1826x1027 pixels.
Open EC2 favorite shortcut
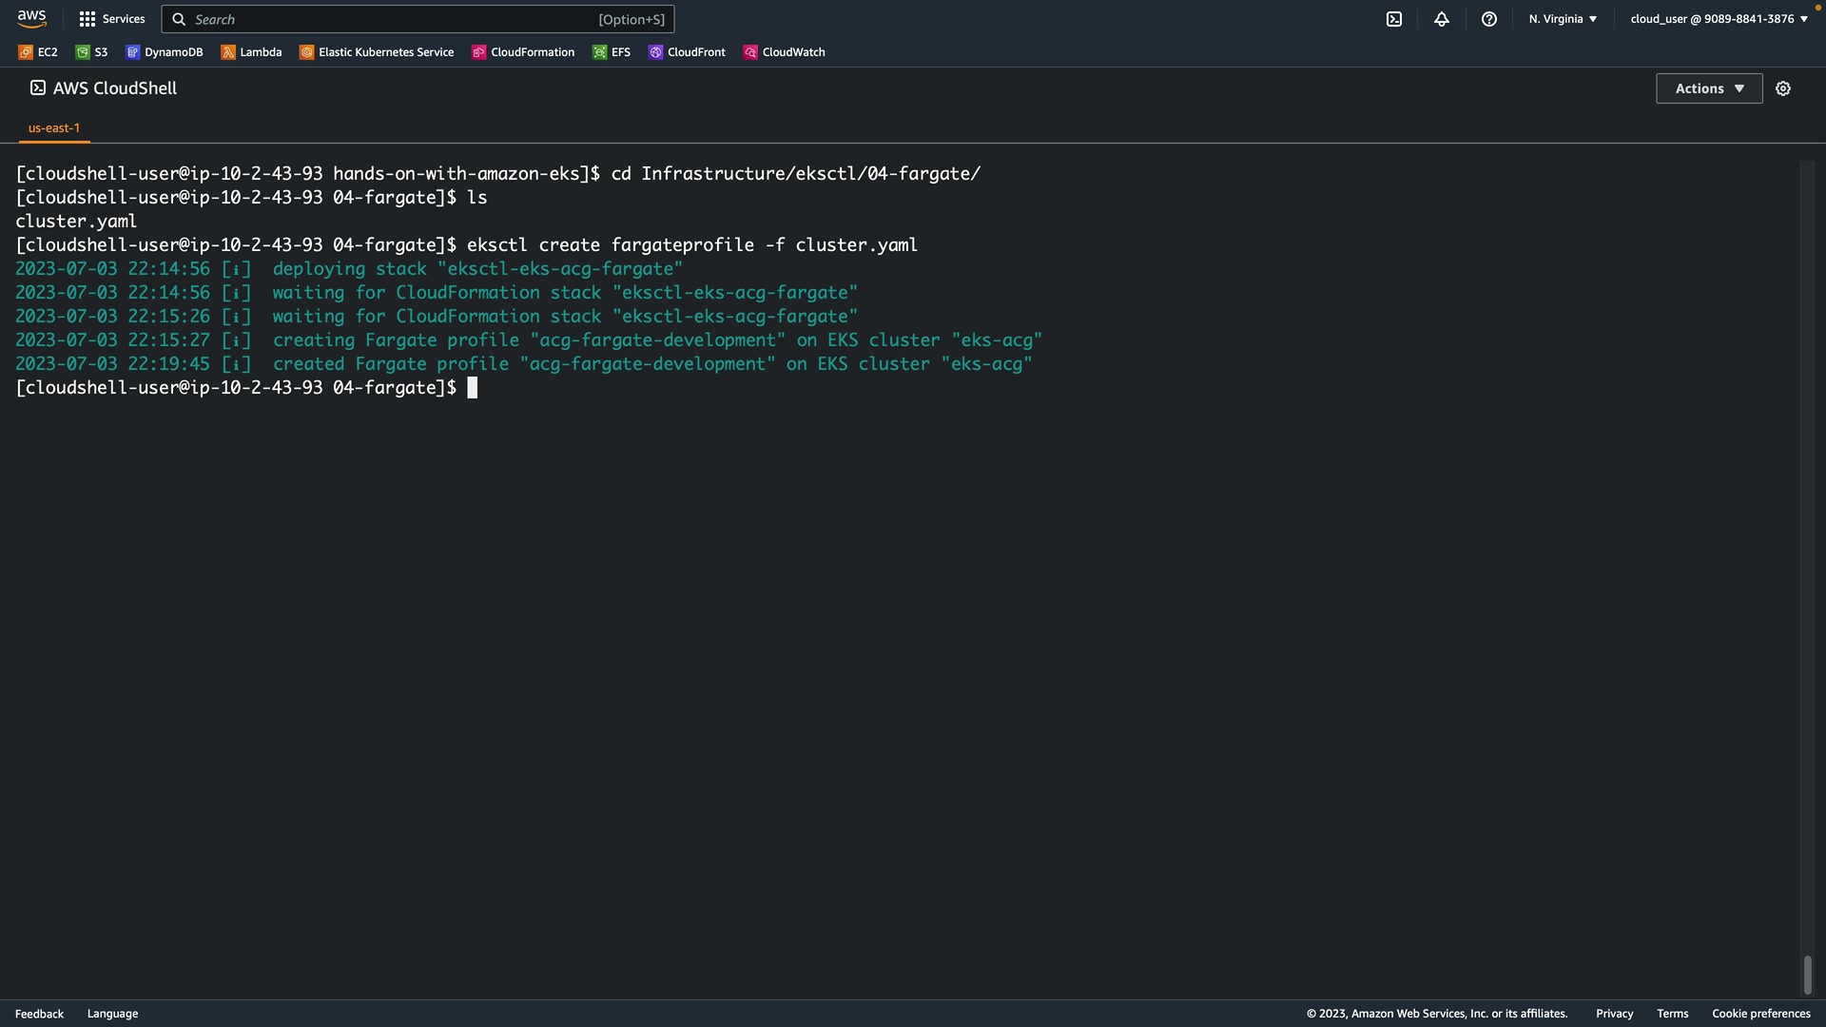pos(38,52)
